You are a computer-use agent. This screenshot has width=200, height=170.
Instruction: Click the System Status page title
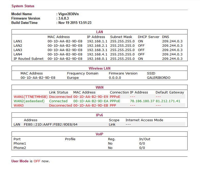[23, 6]
